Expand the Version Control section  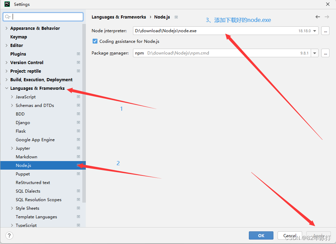click(6, 62)
